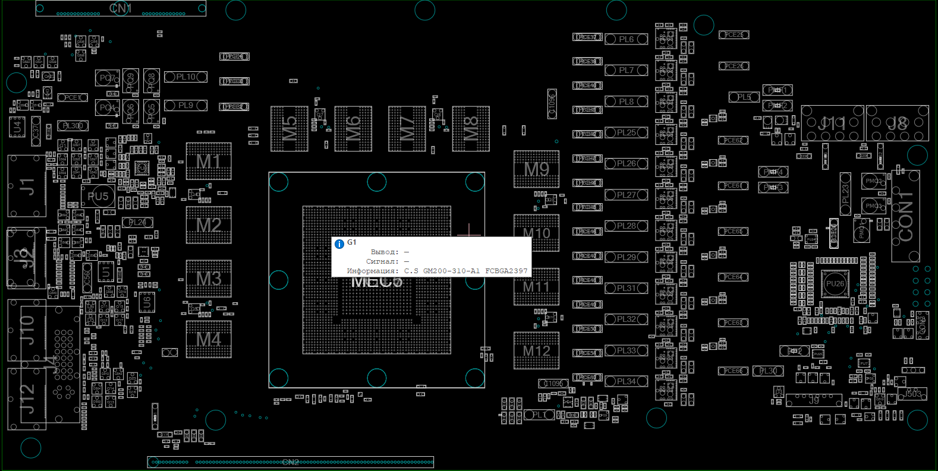The width and height of the screenshot is (938, 471).
Task: Click the CN1 connector at top
Action: [x=121, y=8]
